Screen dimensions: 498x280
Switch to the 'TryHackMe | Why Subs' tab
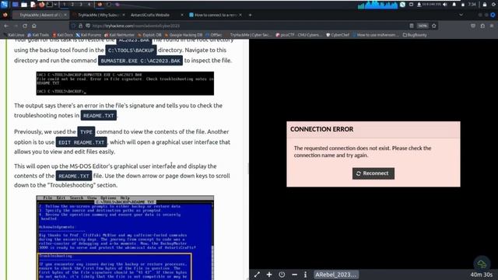pyautogui.click(x=98, y=15)
